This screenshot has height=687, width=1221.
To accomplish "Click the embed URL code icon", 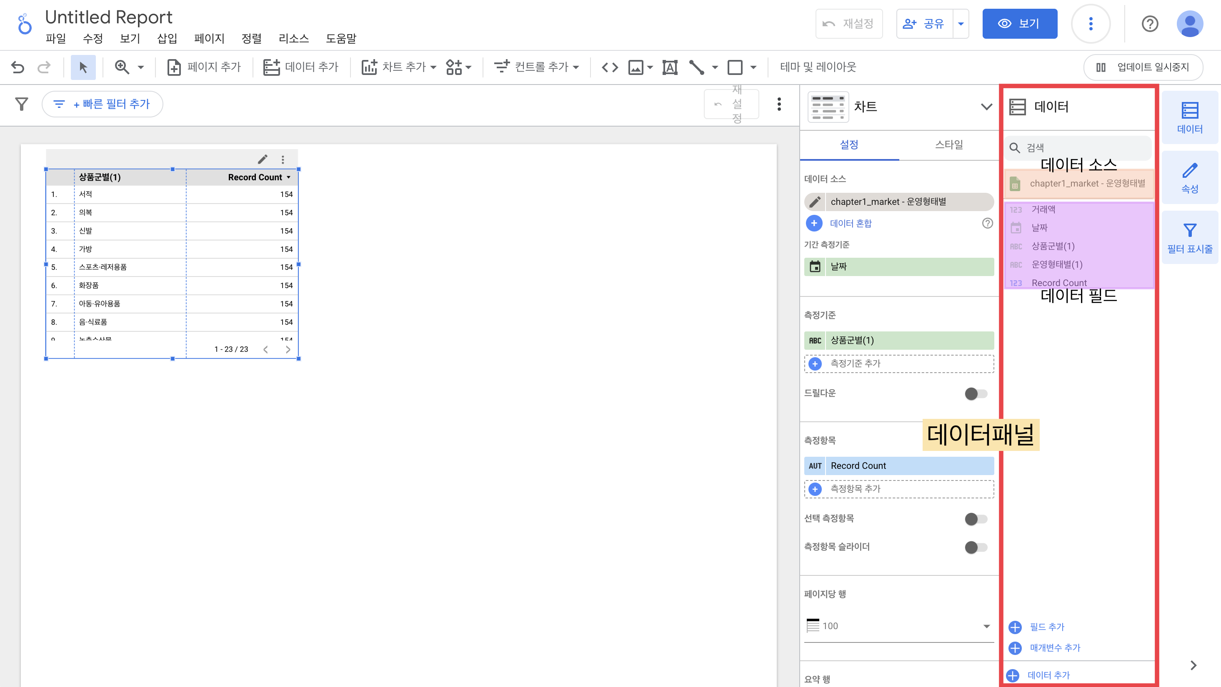I will tap(610, 67).
